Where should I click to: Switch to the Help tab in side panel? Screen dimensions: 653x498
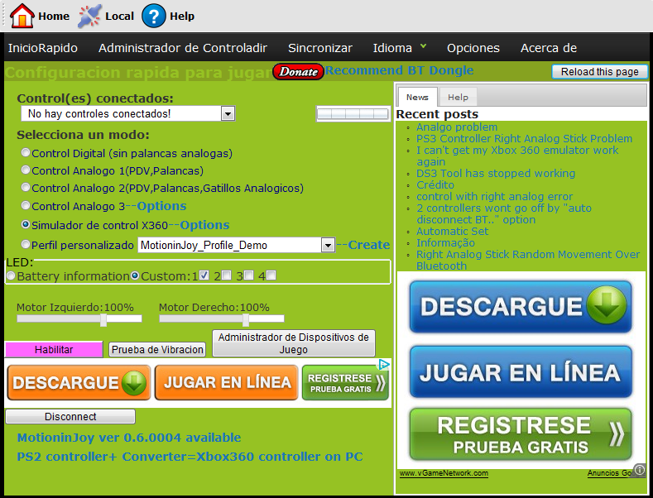click(458, 97)
